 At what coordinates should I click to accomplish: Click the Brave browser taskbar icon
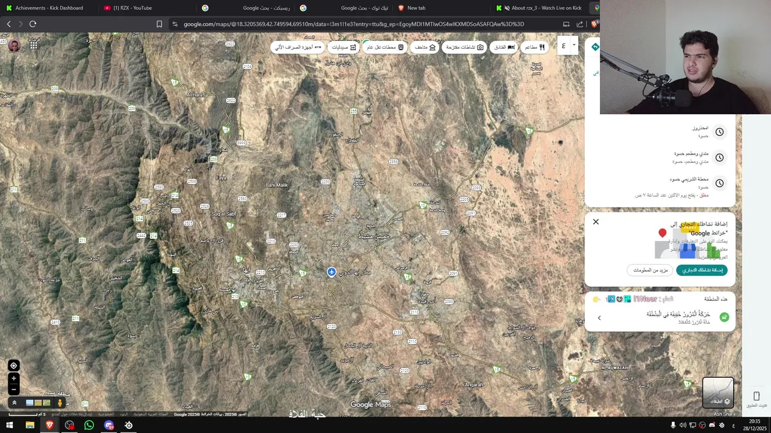pyautogui.click(x=49, y=425)
